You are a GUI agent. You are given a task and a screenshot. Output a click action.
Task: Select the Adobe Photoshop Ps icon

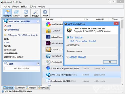pyautogui.click(x=48, y=37)
